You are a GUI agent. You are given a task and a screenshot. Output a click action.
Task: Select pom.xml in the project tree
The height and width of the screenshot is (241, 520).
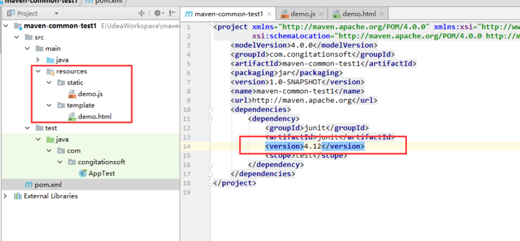coord(48,184)
